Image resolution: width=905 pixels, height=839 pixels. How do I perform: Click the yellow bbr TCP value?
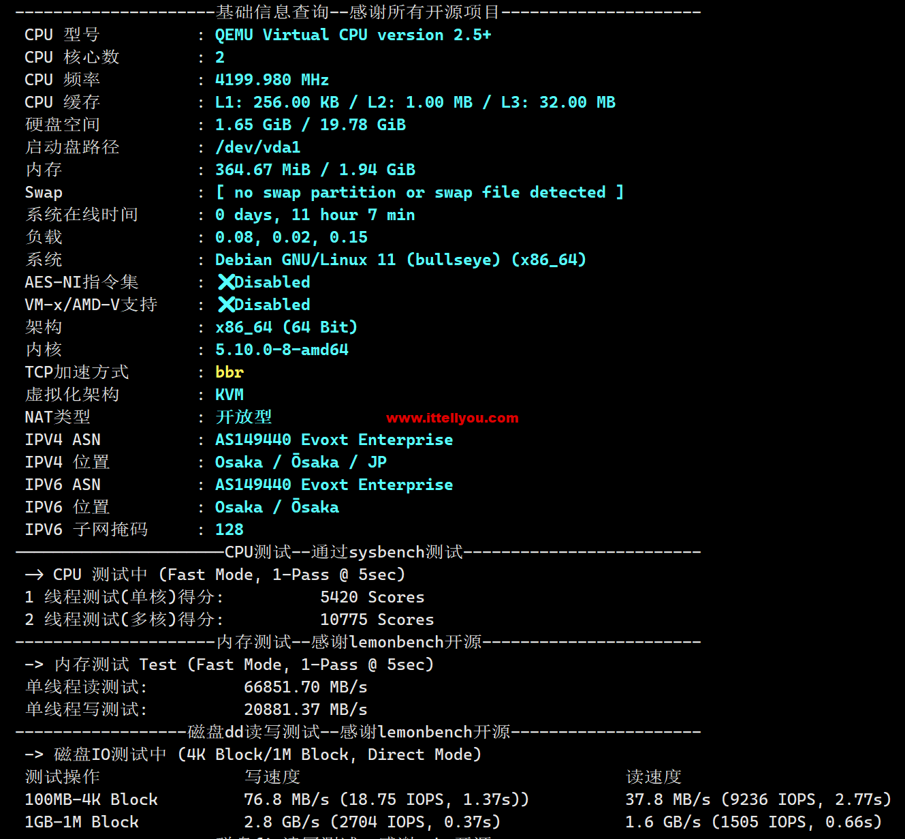point(229,372)
